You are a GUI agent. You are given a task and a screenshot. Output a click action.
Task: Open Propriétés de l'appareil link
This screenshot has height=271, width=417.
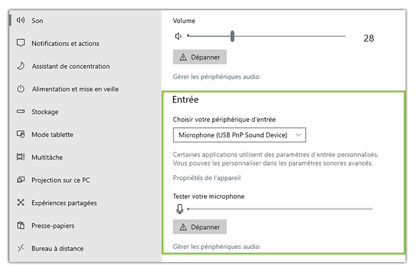coord(207,178)
